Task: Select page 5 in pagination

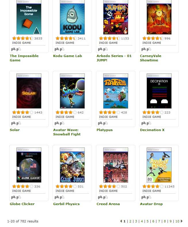Action: (147, 221)
